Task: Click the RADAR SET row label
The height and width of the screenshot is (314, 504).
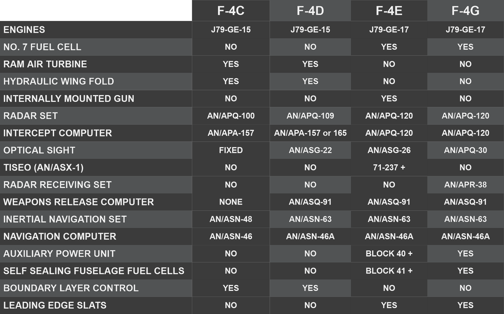Action: (30, 116)
